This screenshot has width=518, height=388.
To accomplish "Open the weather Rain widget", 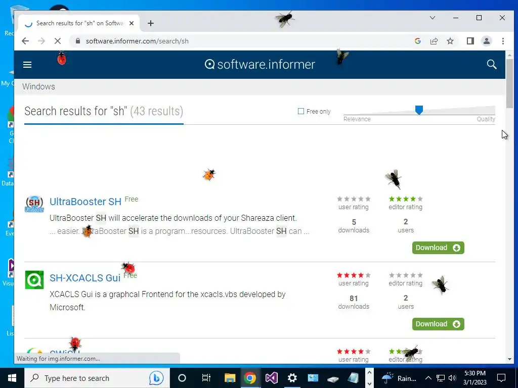I will [x=399, y=378].
